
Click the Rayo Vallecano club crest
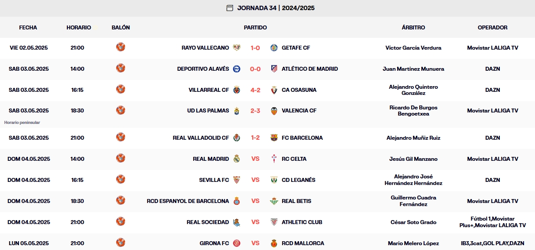click(x=236, y=48)
